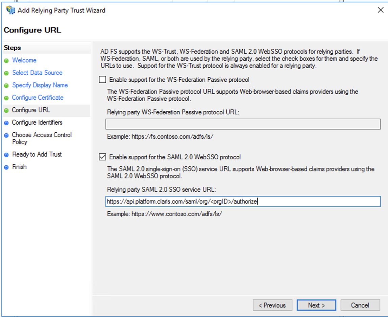Click the Previous button
Image resolution: width=388 pixels, height=317 pixels.
pos(272,305)
